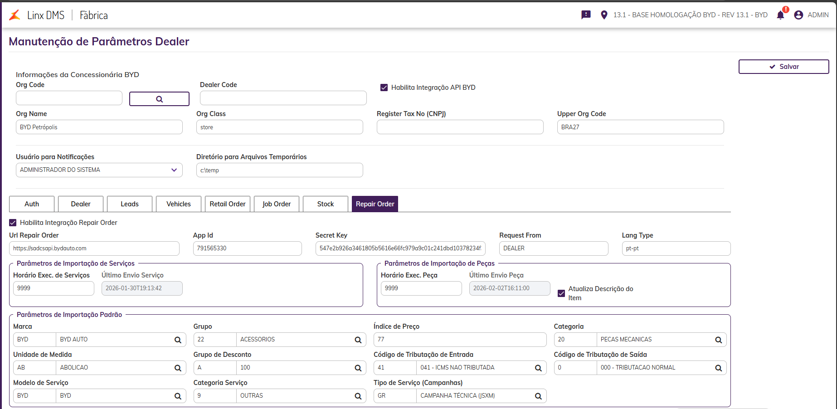This screenshot has height=409, width=837.
Task: Expand the Usuário para Notificações dropdown
Action: coord(174,170)
